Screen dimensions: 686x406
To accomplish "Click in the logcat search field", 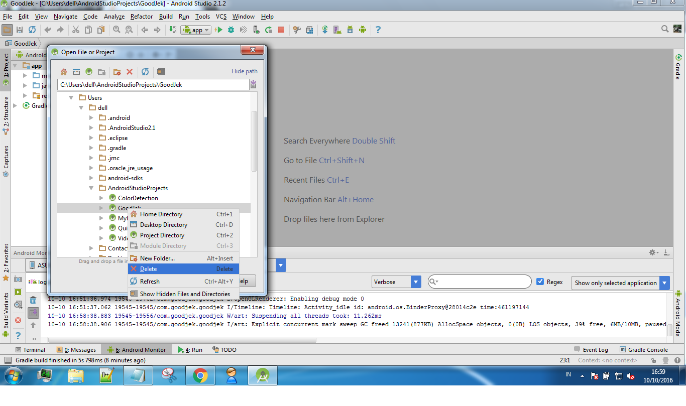I will pyautogui.click(x=482, y=282).
